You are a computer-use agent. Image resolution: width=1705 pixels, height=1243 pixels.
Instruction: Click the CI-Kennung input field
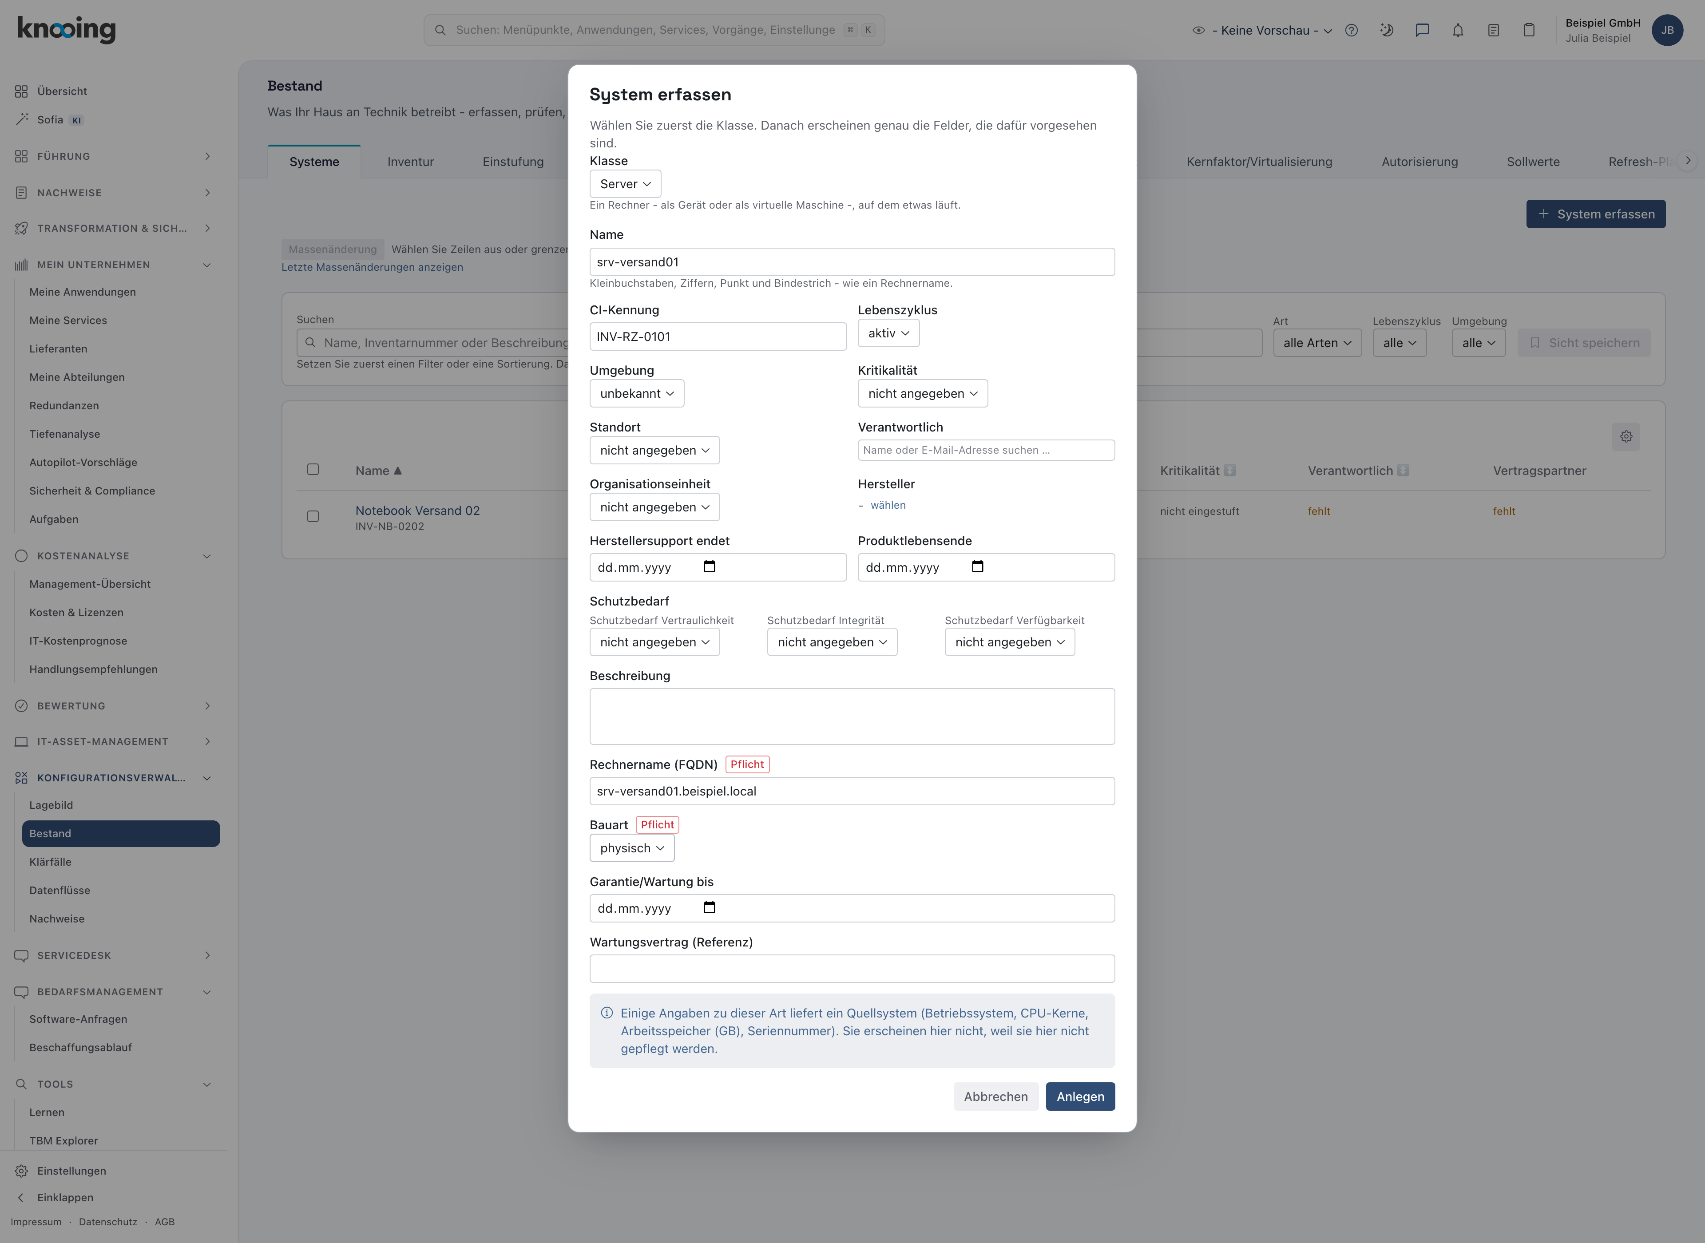[x=718, y=336]
